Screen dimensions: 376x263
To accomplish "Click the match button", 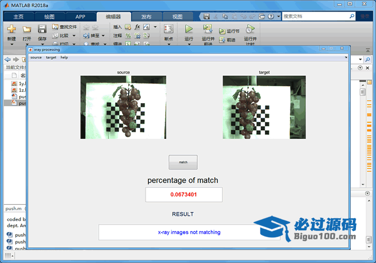I will tap(183, 163).
